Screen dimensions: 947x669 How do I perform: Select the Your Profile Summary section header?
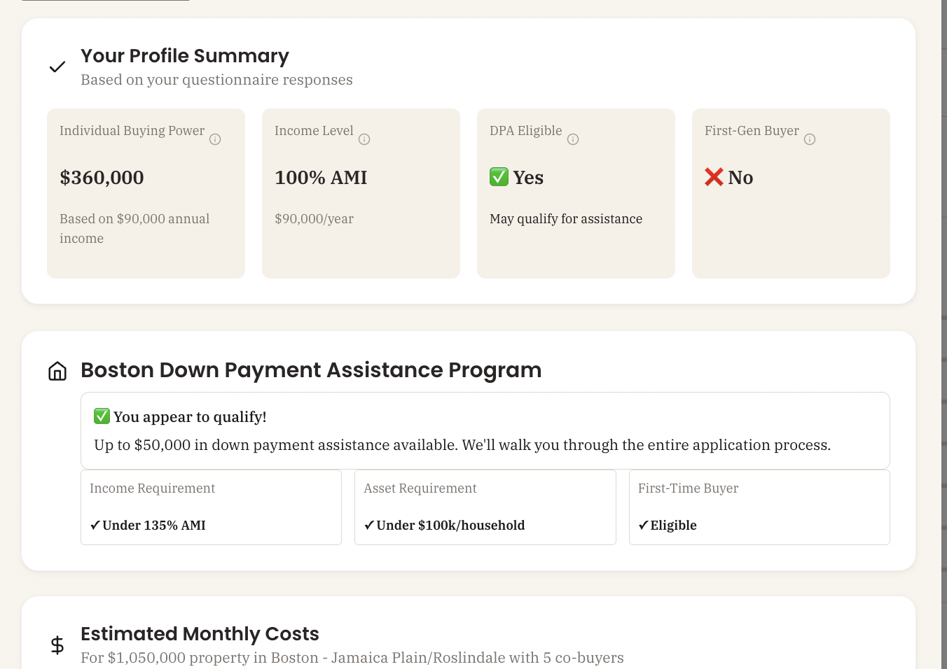[184, 56]
